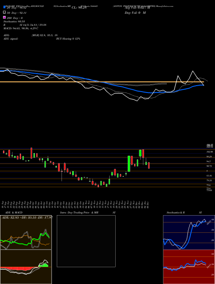The height and width of the screenshot is (284, 215).
Task: Click the 'Stochastics: 80.58' readout
Action: pos(14,22)
